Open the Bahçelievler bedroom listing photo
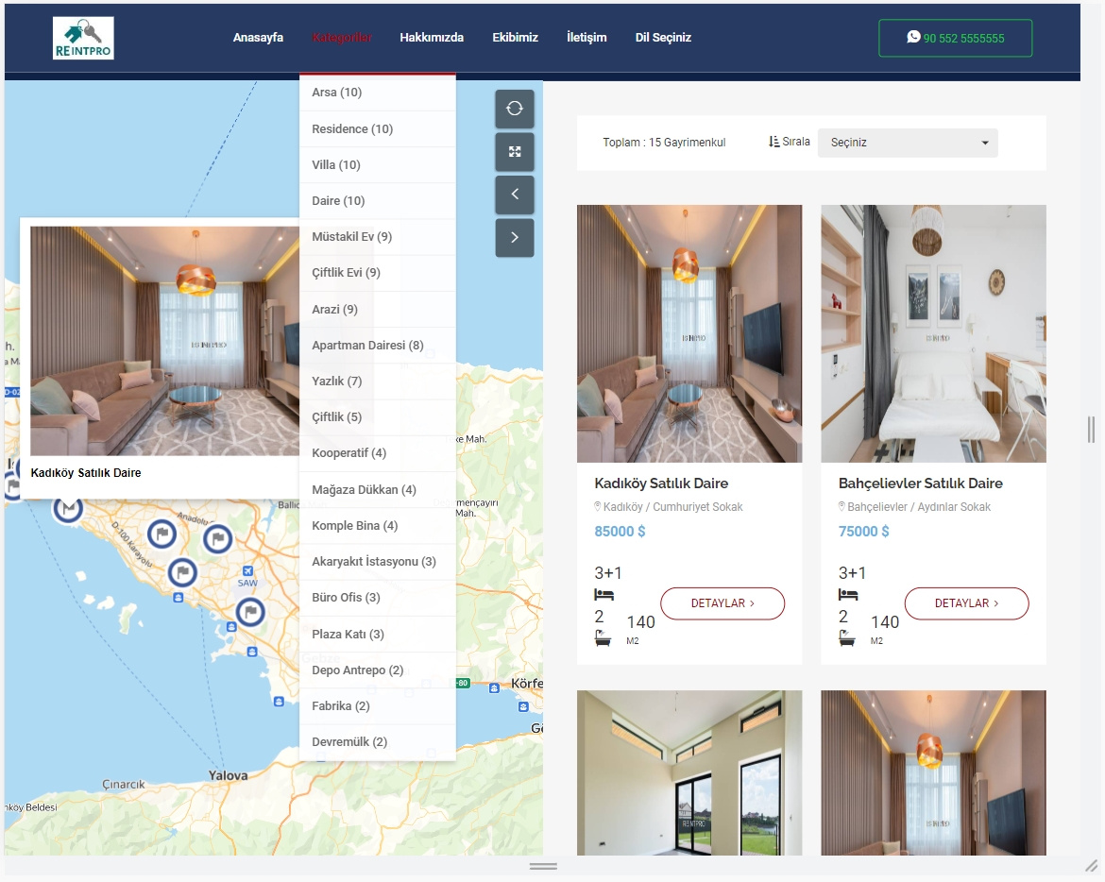The height and width of the screenshot is (882, 1105). click(933, 334)
